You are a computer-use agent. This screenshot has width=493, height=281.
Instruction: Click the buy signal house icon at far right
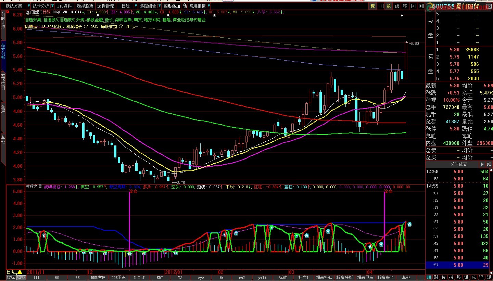click(x=409, y=224)
